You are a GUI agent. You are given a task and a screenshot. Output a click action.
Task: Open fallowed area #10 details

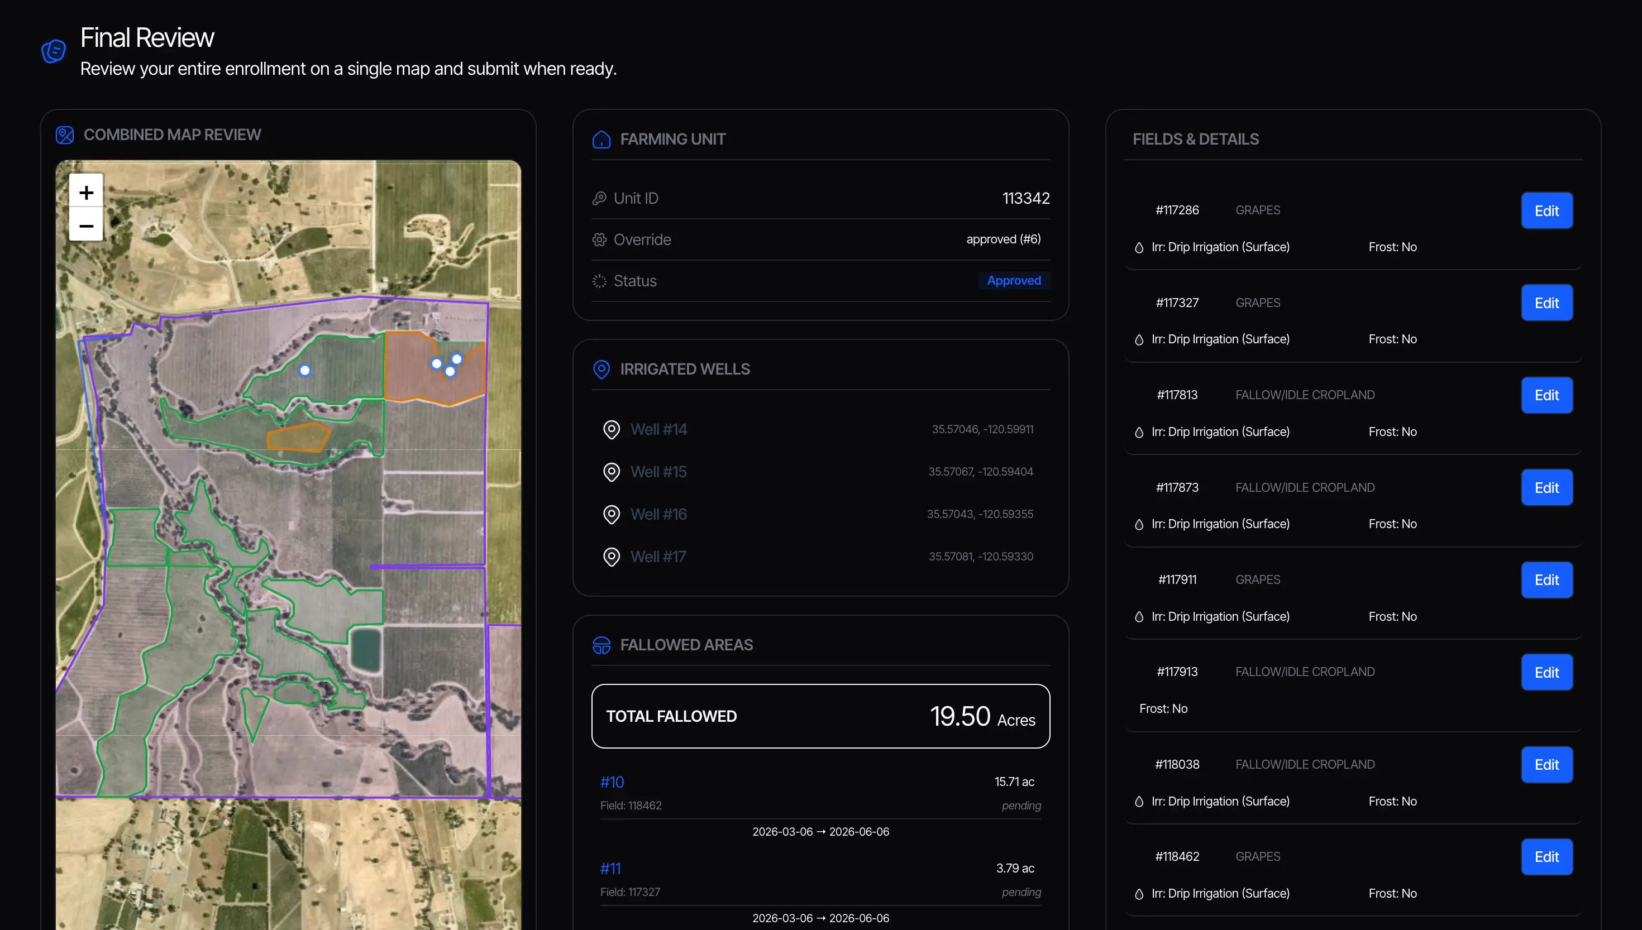[612, 781]
